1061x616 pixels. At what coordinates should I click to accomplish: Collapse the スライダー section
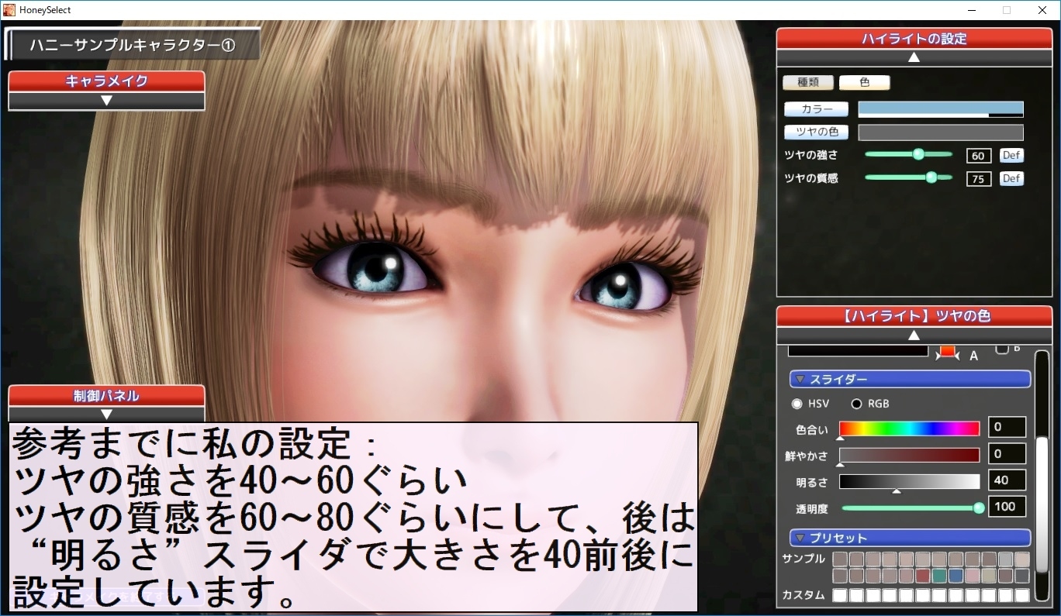[x=910, y=380]
